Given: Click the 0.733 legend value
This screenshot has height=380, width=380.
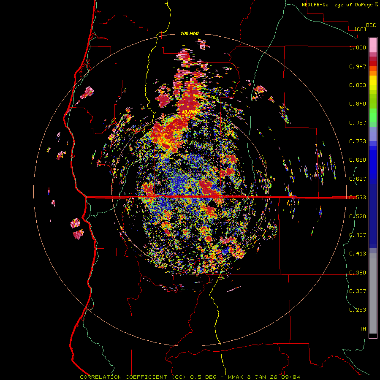Looking at the screenshot, I should click(358, 141).
